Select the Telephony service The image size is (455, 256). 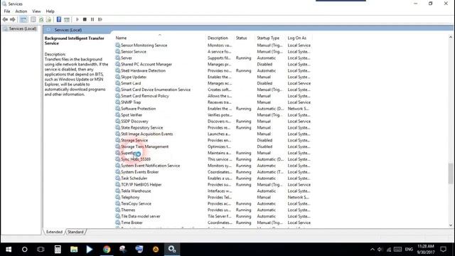pyautogui.click(x=213, y=198)
